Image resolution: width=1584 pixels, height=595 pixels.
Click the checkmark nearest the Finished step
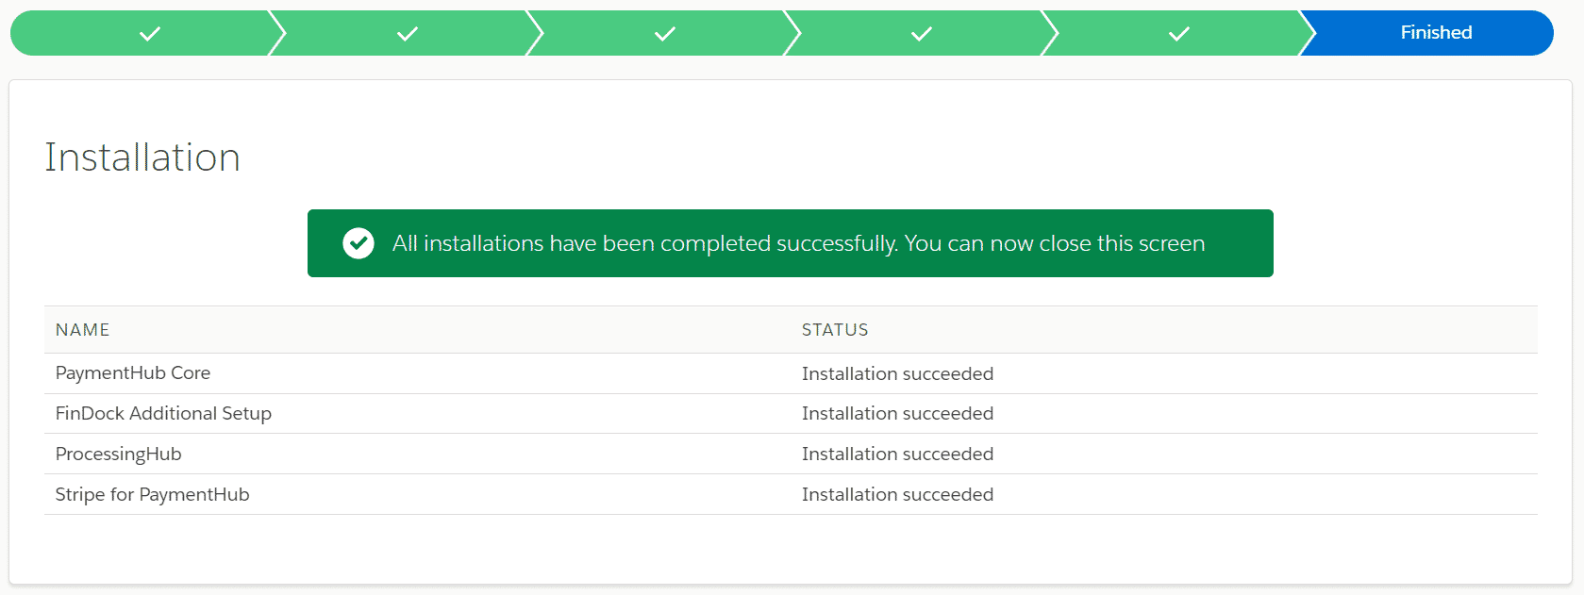pos(1178,33)
